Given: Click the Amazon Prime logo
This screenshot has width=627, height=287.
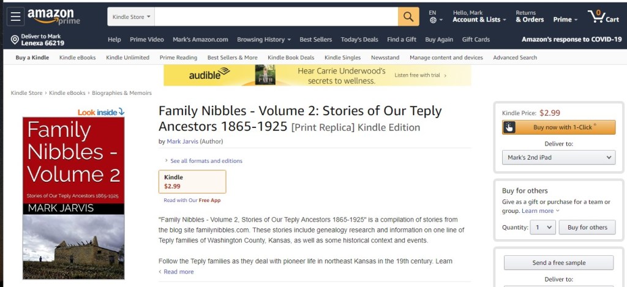Looking at the screenshot, I should click(x=53, y=17).
